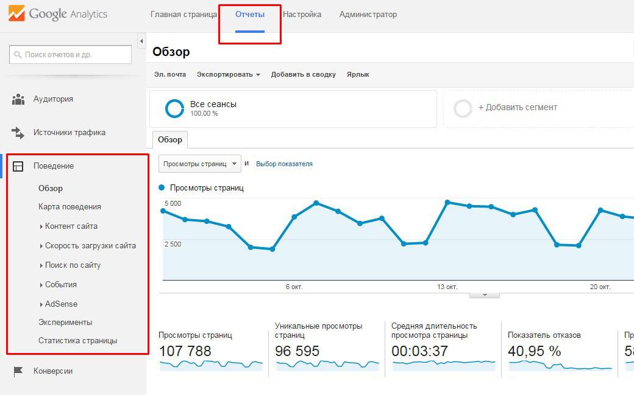Select Обзор under Поведение
This screenshot has width=634, height=395.
tap(51, 188)
